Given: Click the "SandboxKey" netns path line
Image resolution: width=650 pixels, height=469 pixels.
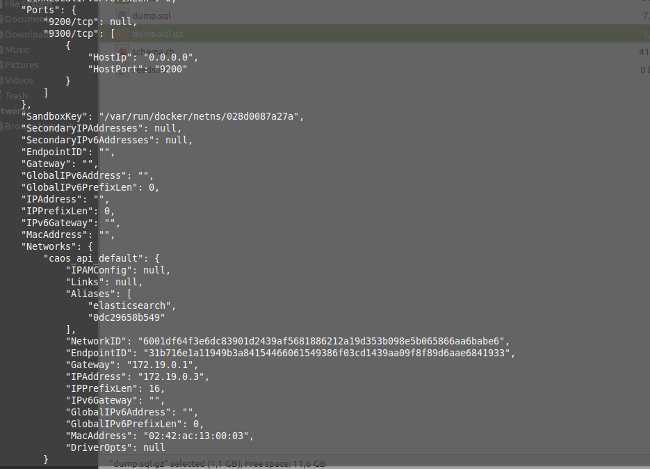Looking at the screenshot, I should [x=163, y=116].
